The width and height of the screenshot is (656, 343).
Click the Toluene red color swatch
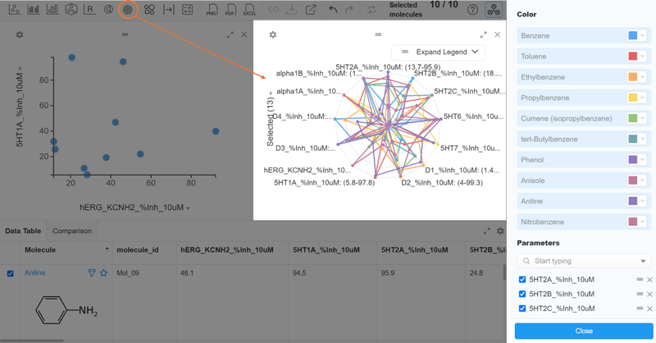[632, 57]
